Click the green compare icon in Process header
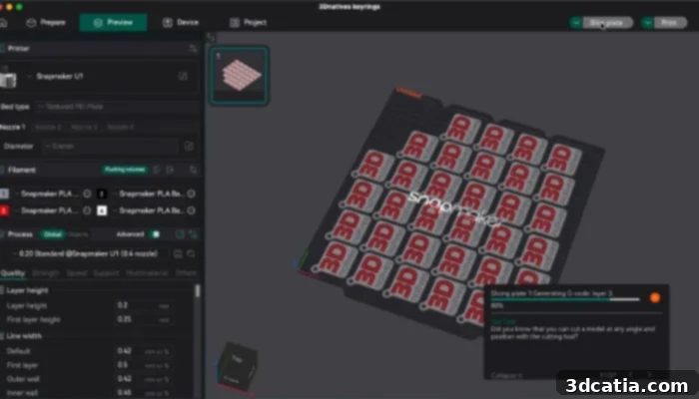Viewport: 699px width, 399px height. click(180, 234)
